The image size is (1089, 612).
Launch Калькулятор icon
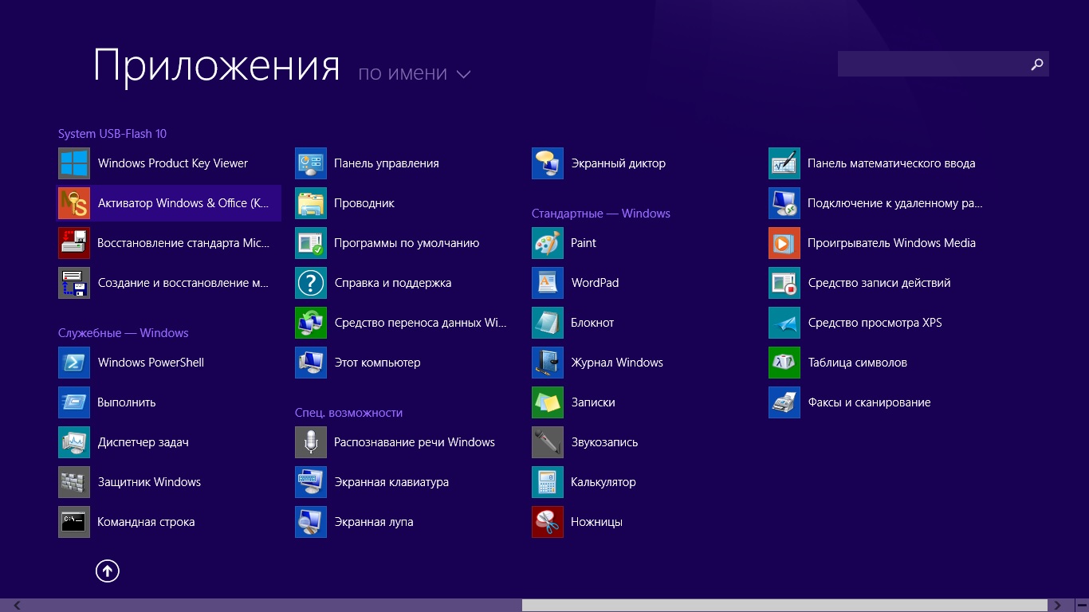coord(548,482)
